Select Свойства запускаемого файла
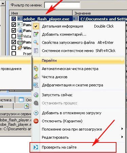Image resolution: width=127 pixels, height=153 pixels. point(79,42)
